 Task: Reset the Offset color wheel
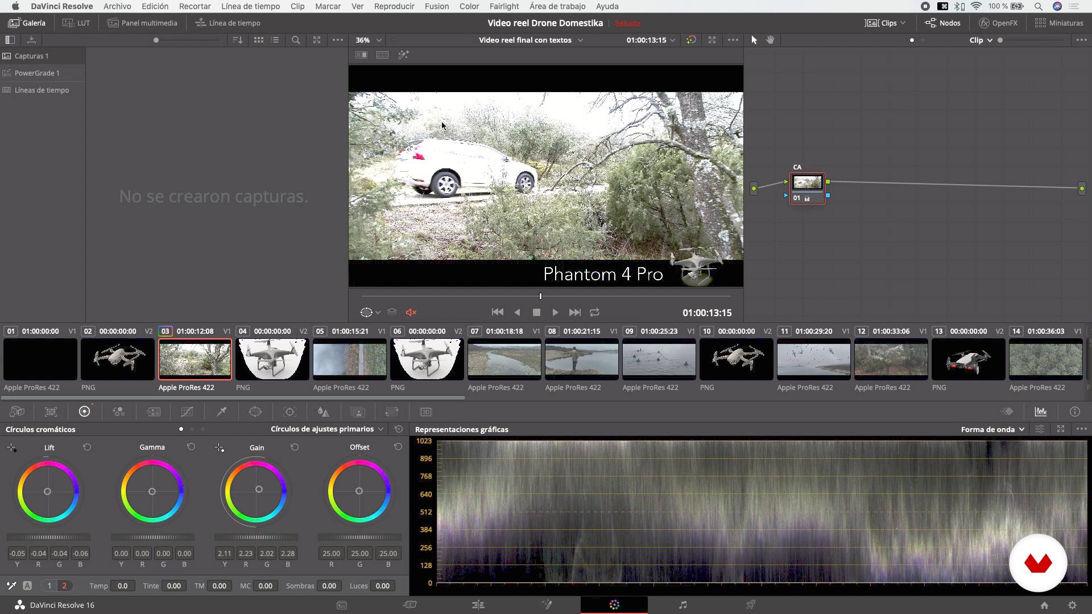tap(398, 447)
